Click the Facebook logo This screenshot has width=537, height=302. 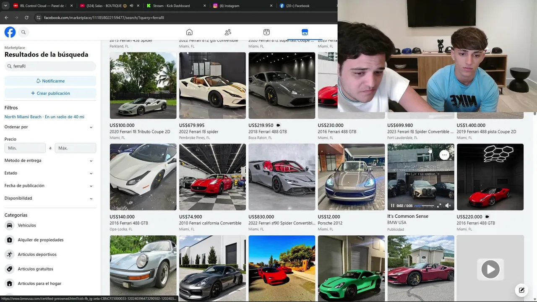(x=10, y=32)
